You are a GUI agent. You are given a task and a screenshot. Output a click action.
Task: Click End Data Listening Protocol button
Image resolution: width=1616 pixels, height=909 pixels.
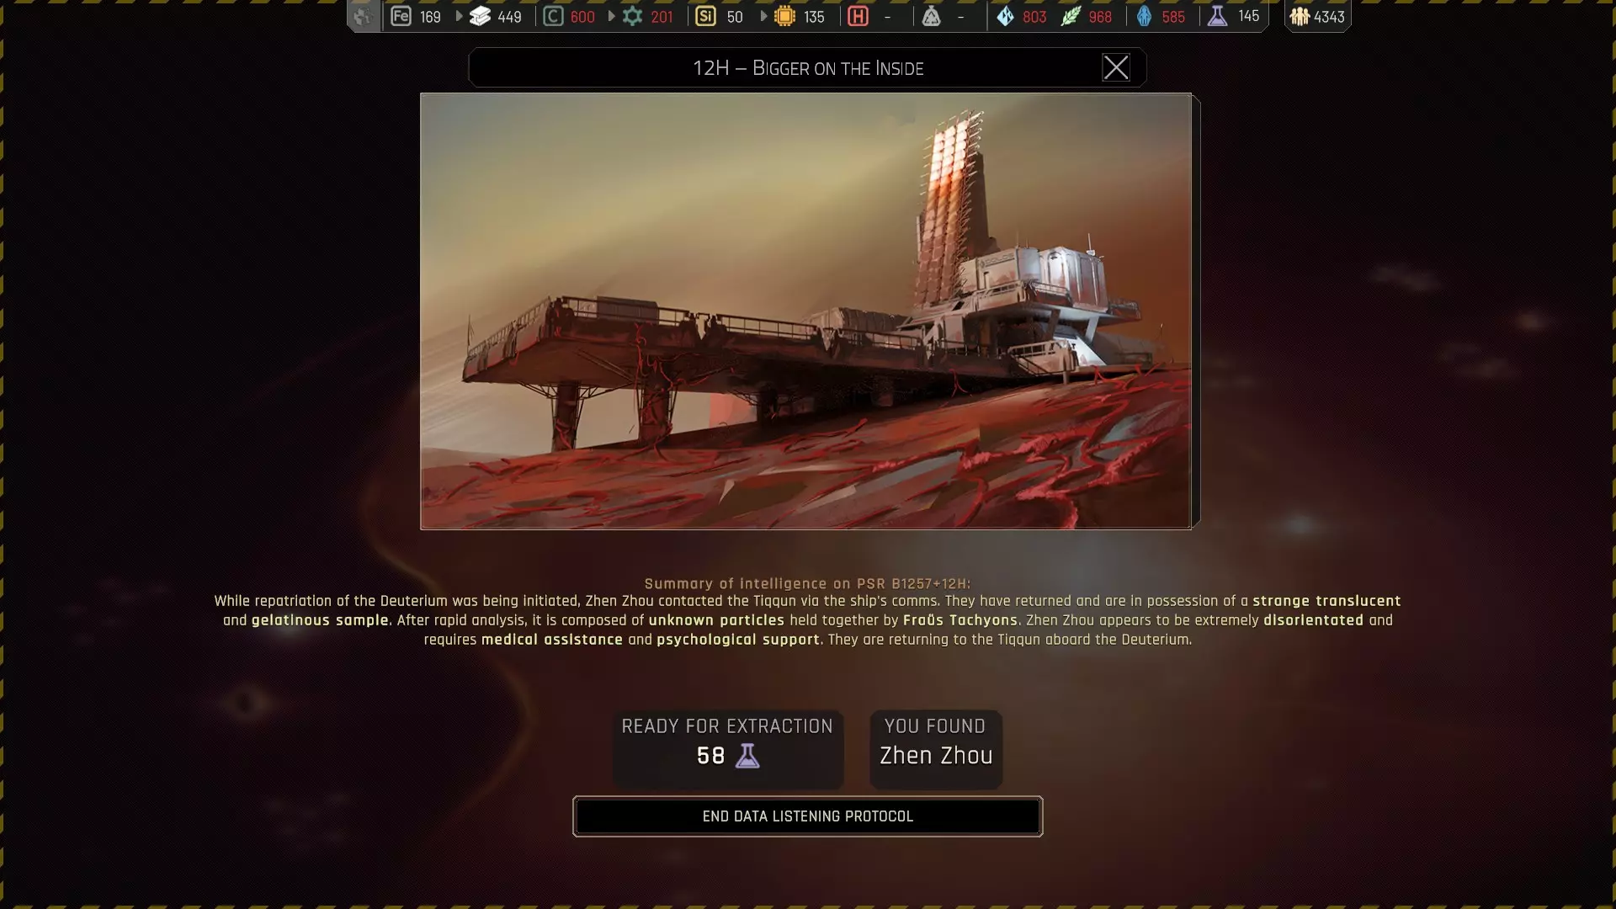coord(807,816)
